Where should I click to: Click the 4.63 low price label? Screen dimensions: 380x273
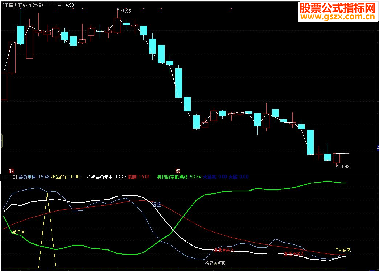[345, 167]
